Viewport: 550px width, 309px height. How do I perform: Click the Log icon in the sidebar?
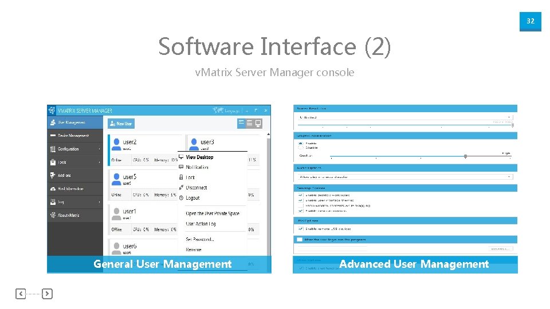pos(53,202)
